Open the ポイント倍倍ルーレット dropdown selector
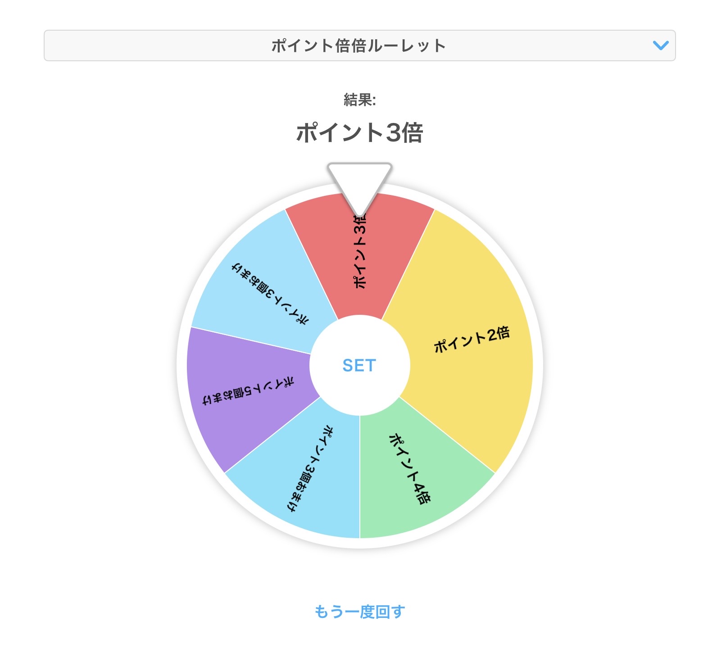The height and width of the screenshot is (658, 726). 359,45
